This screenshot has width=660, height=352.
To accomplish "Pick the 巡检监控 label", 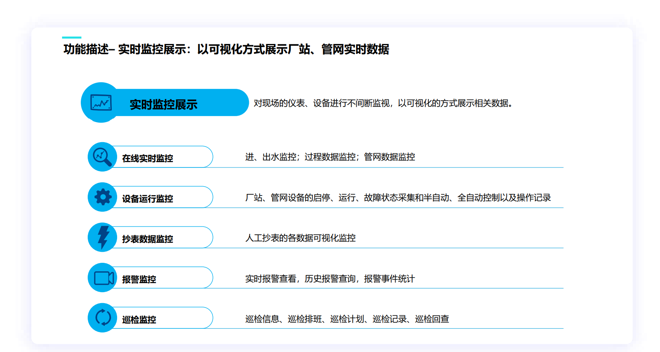I will click(139, 320).
